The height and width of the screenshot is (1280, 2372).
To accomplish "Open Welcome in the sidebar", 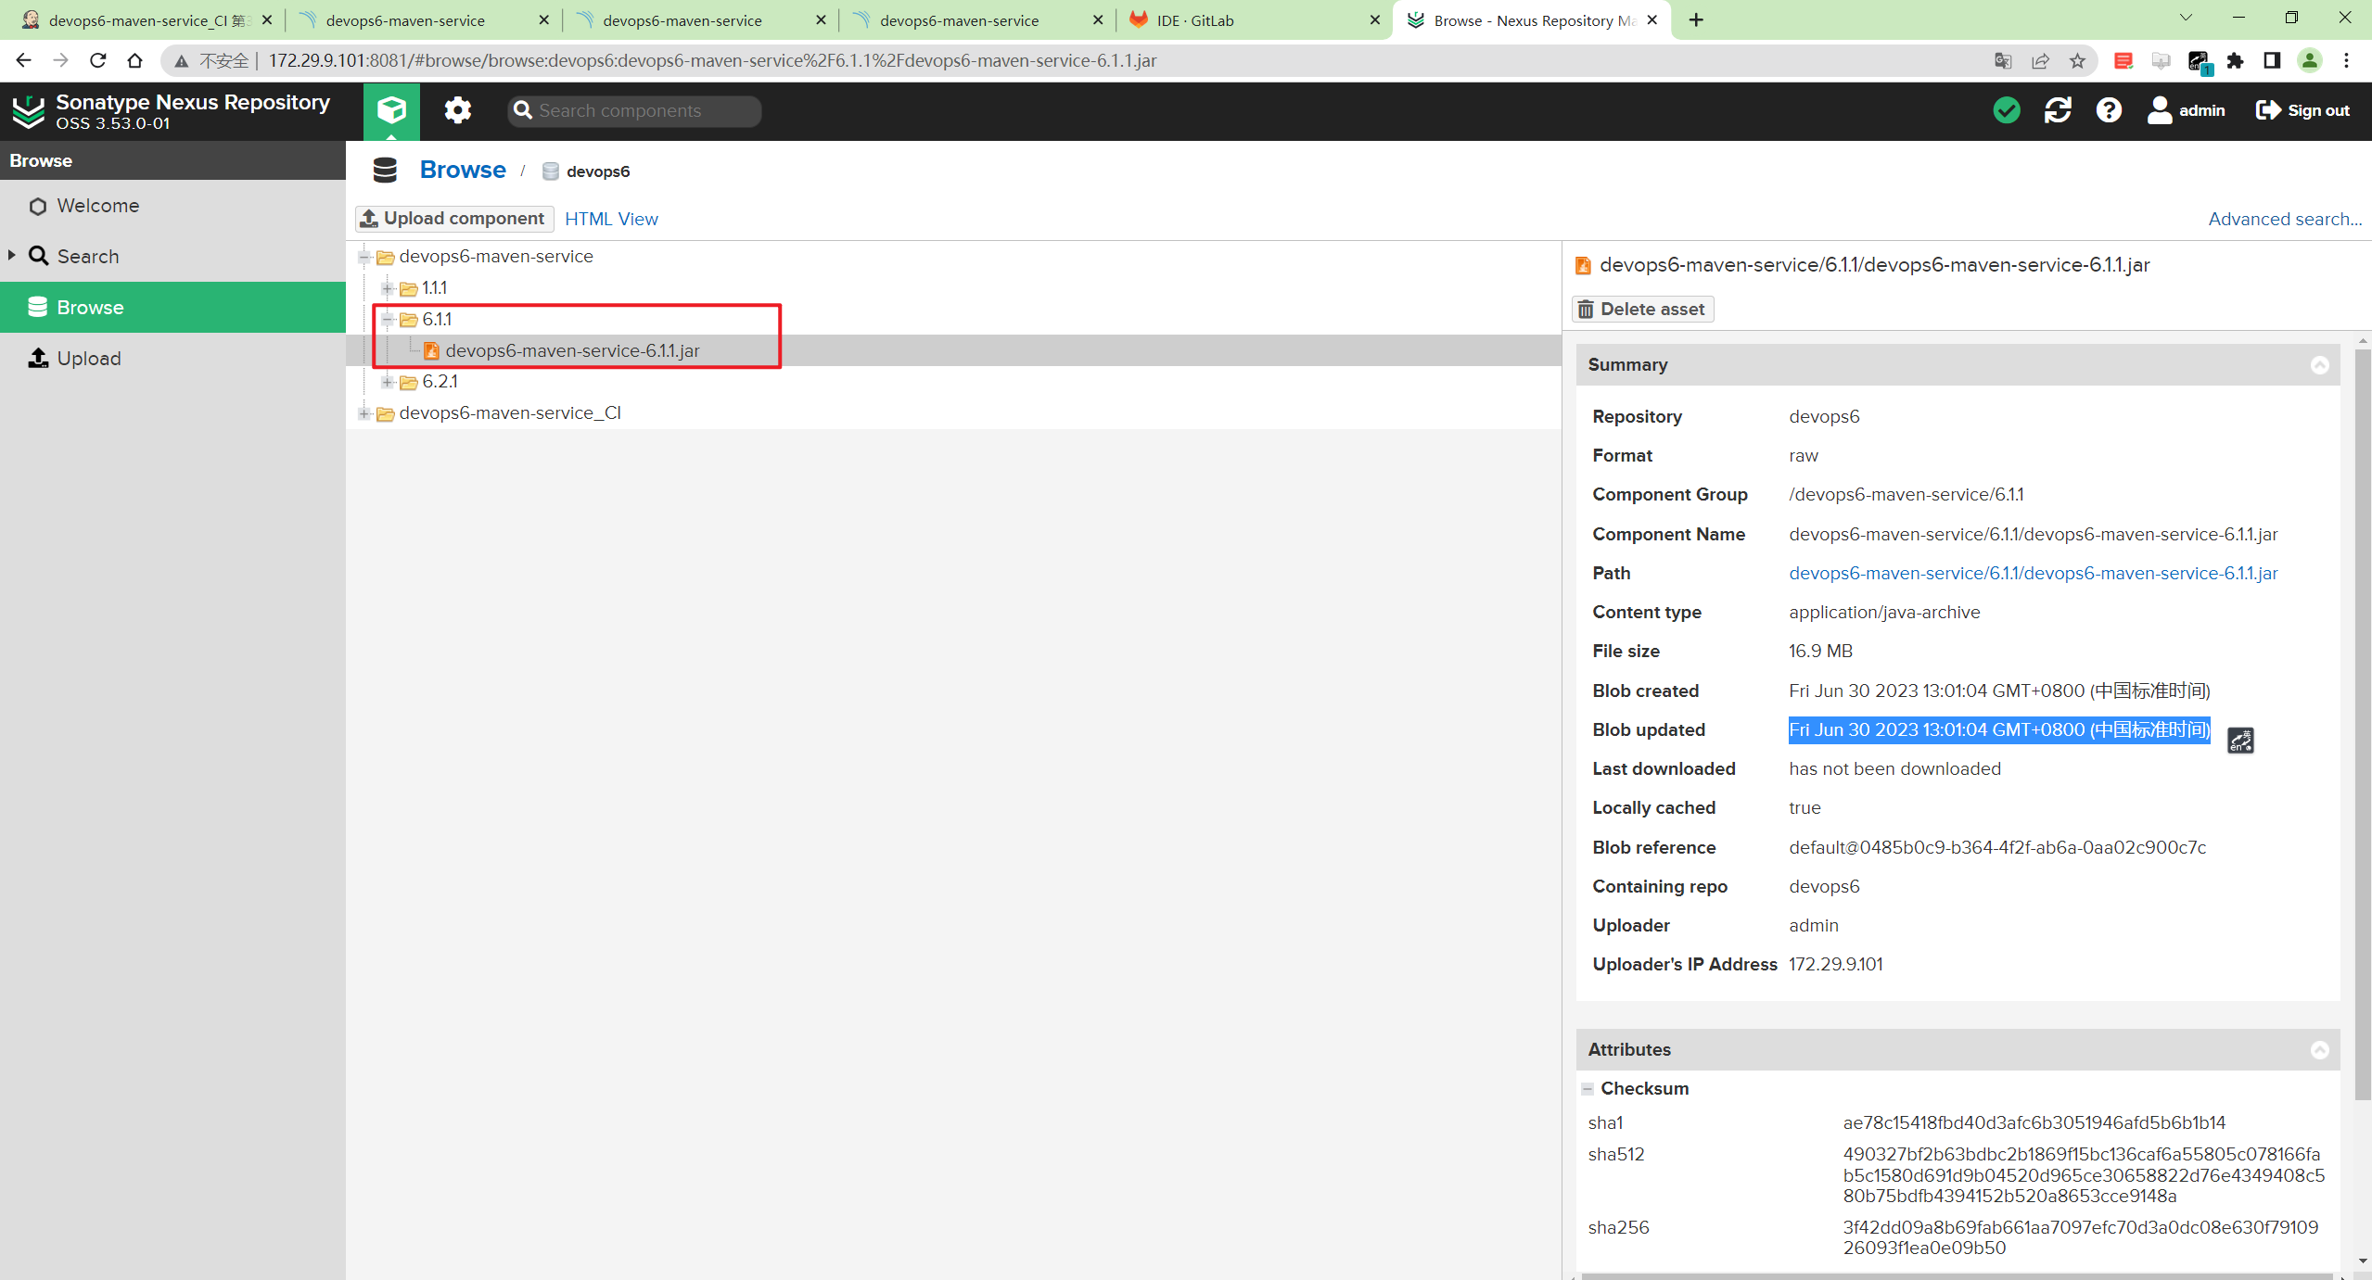I will click(172, 206).
